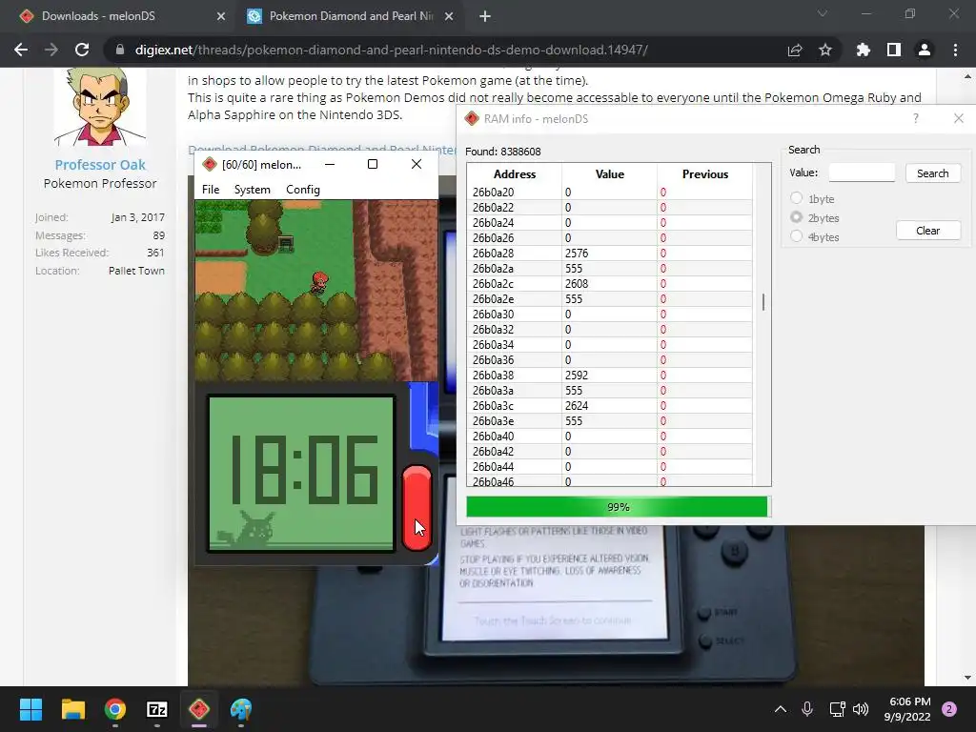The image size is (976, 732).
Task: Click the Download Pokemon Diamond and Pearl link
Action: [x=322, y=150]
